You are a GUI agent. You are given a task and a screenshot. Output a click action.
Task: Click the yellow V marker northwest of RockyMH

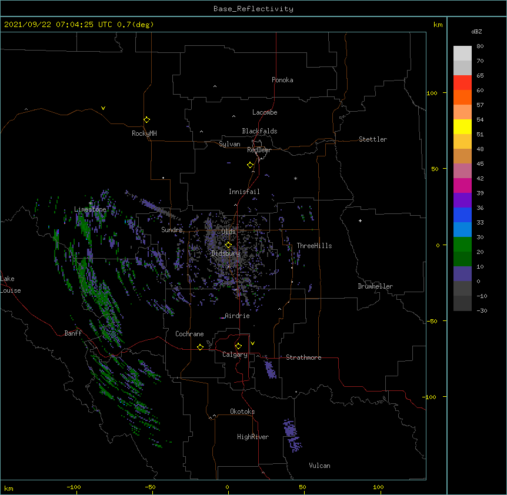(x=103, y=108)
